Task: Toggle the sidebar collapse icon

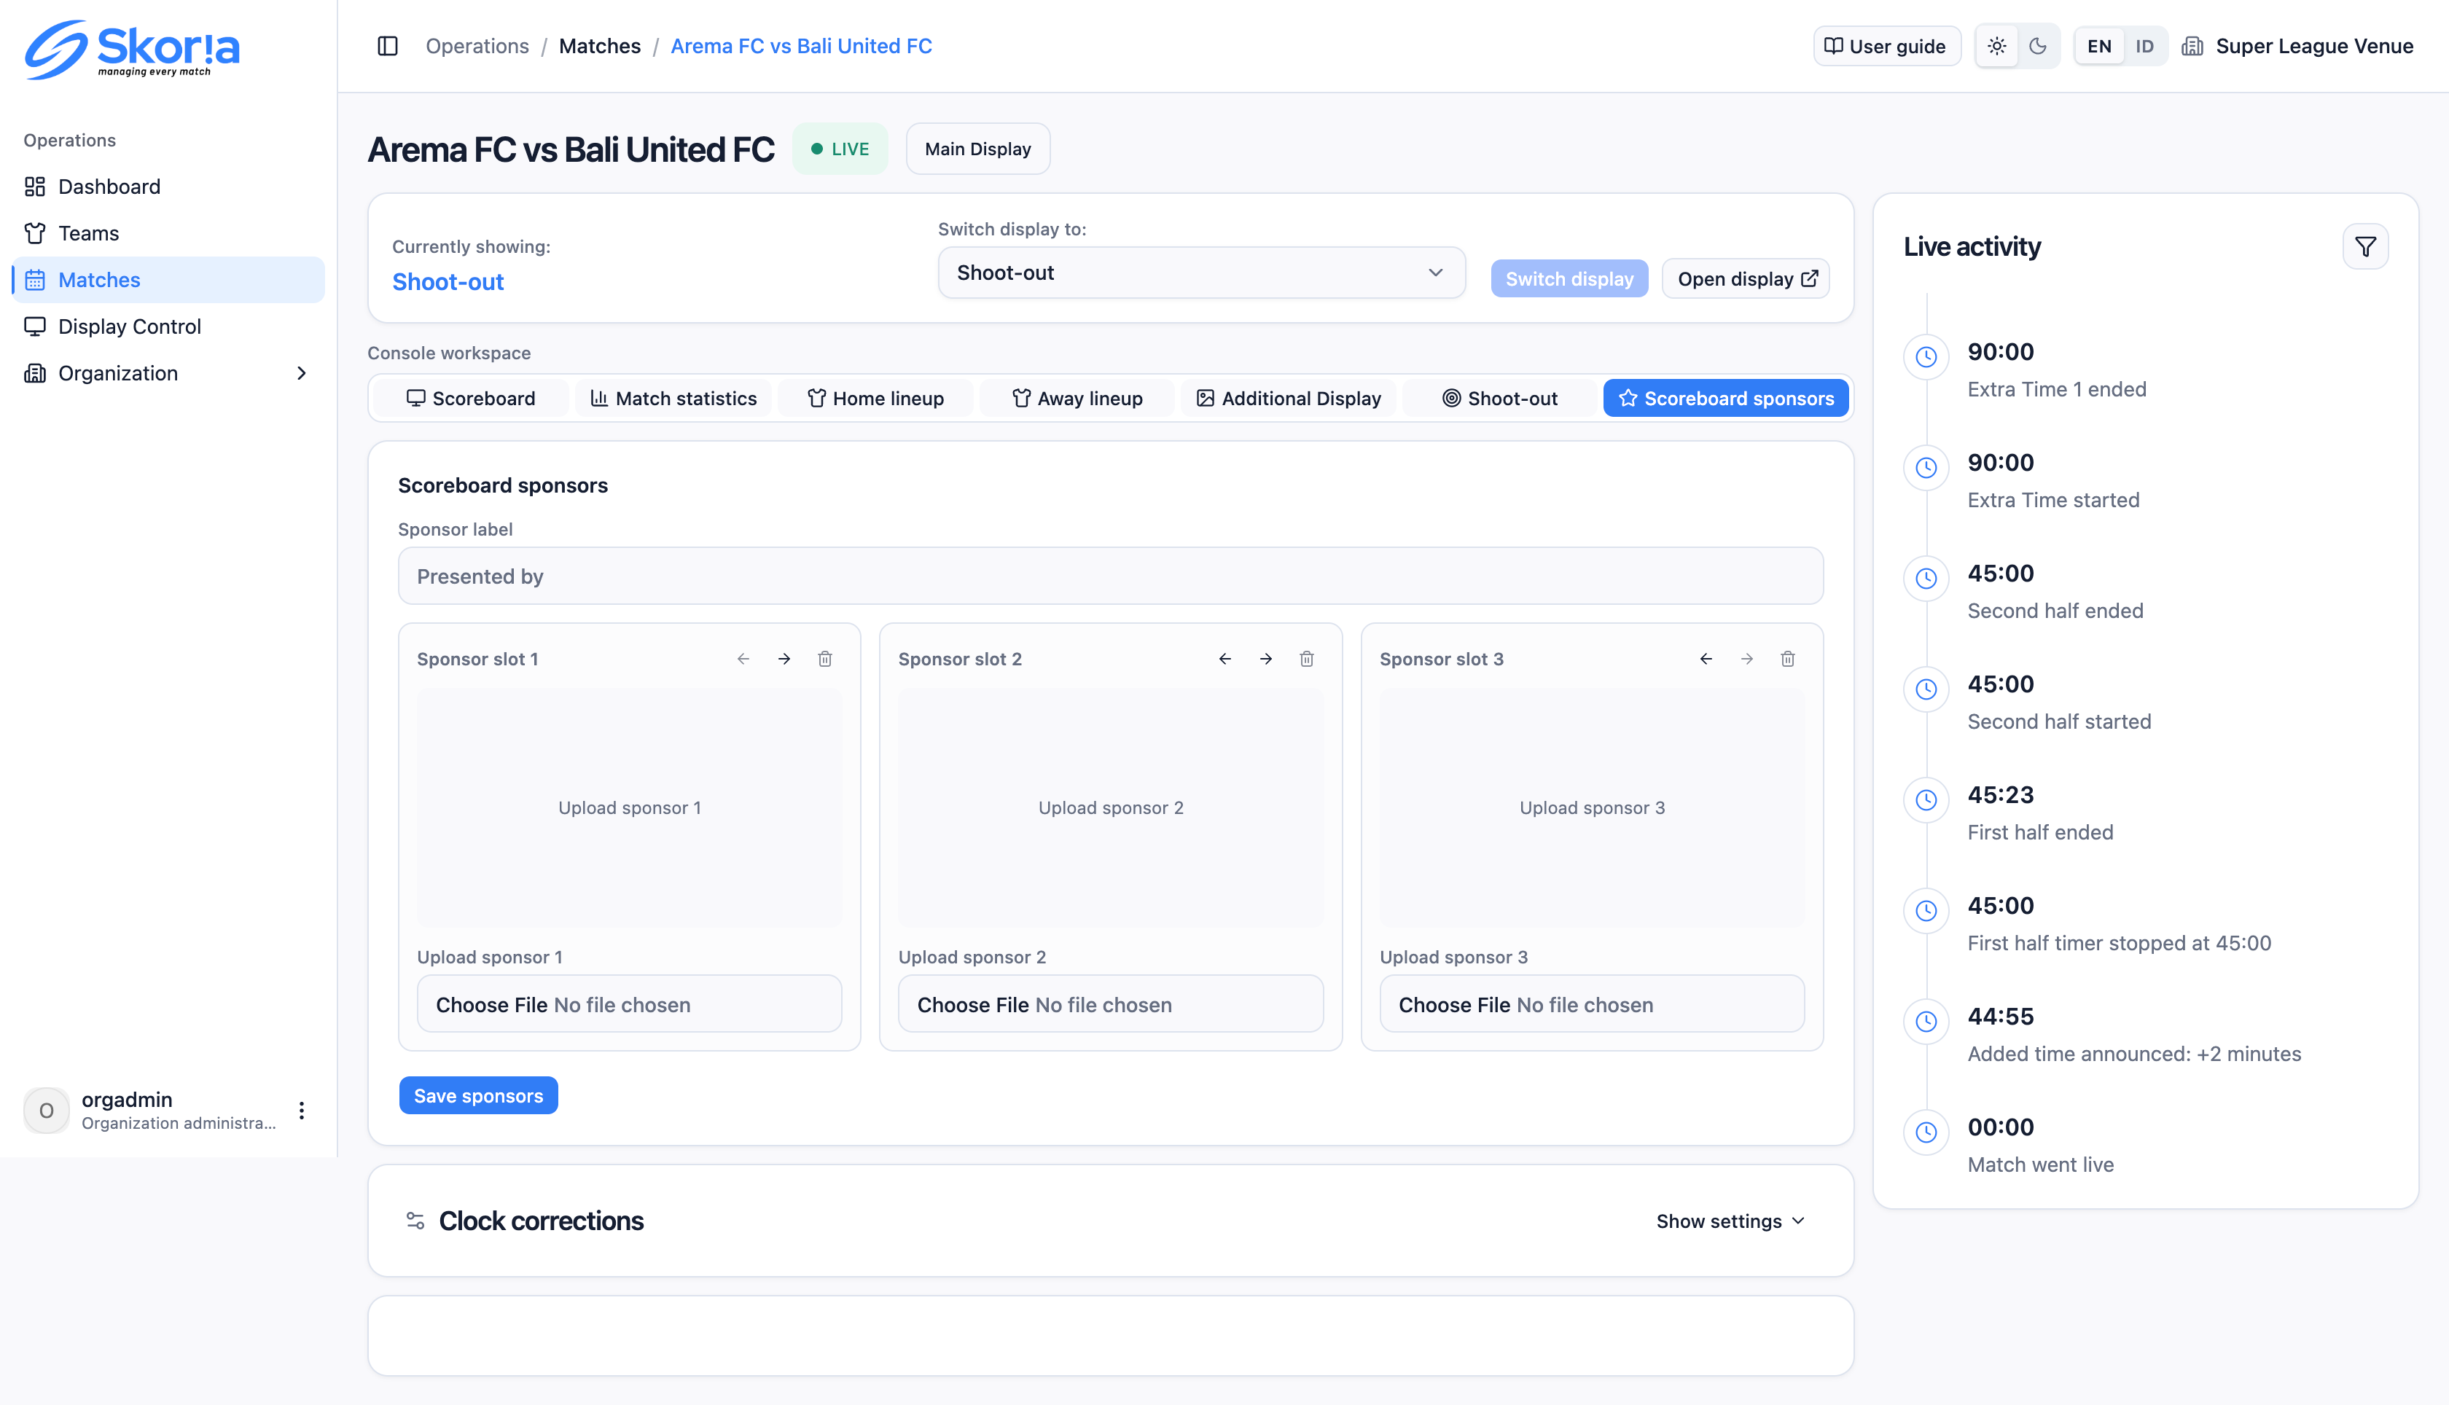Action: 388,45
